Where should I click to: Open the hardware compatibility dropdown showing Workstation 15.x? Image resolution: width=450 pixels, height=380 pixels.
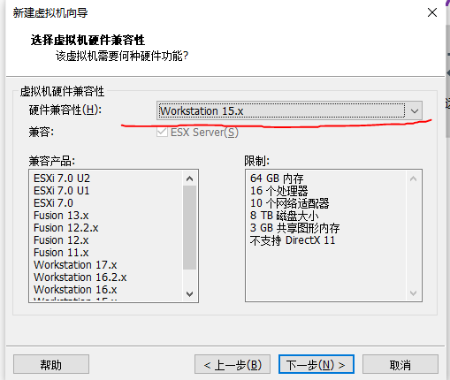point(289,110)
